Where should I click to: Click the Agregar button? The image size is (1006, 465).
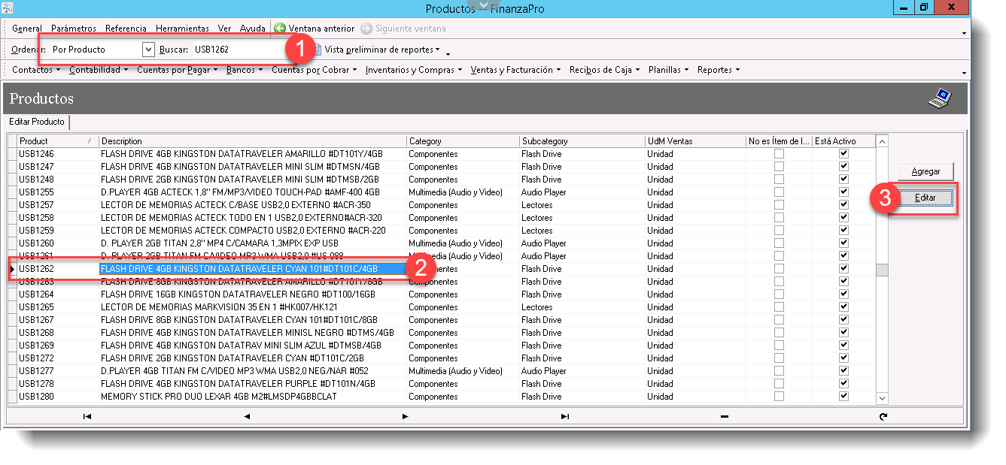tap(925, 171)
